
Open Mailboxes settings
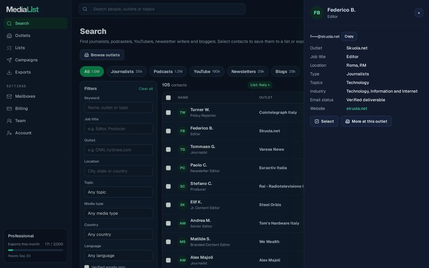(35, 96)
